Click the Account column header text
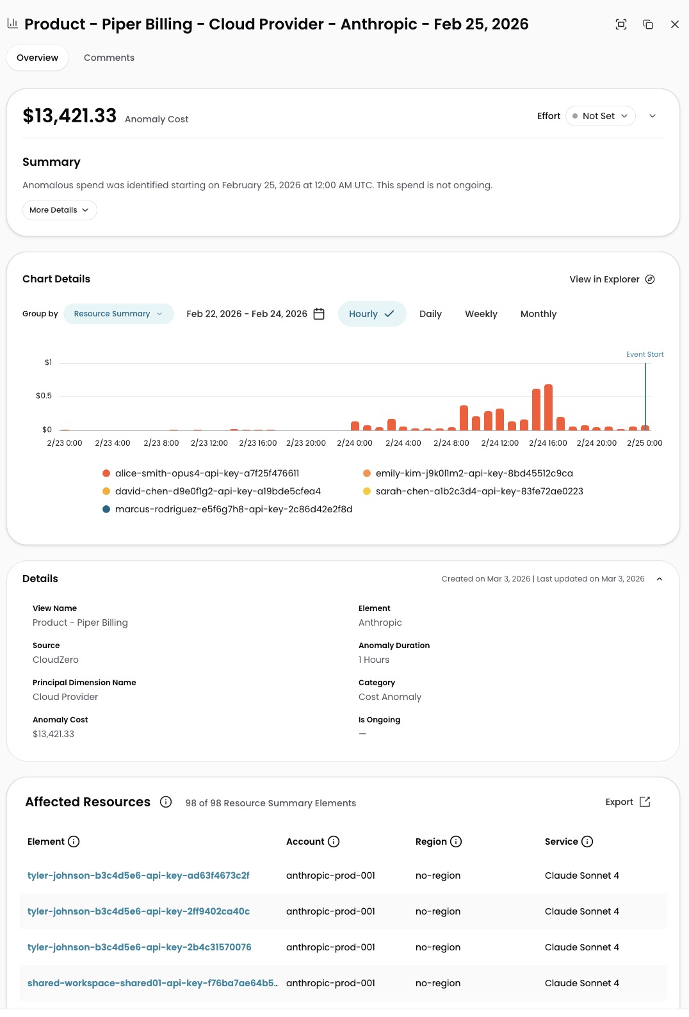The height and width of the screenshot is (1017, 689). pos(305,842)
